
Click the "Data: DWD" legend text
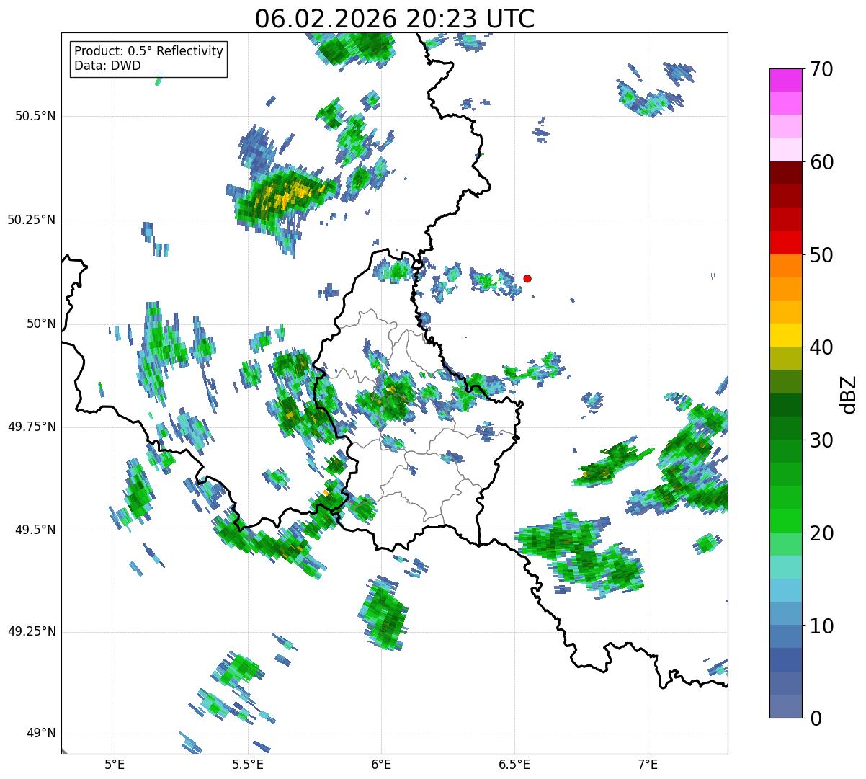107,66
